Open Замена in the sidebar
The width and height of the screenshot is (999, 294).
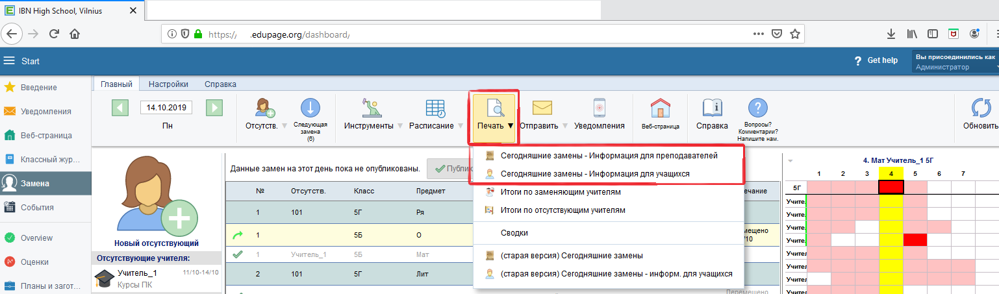45,183
